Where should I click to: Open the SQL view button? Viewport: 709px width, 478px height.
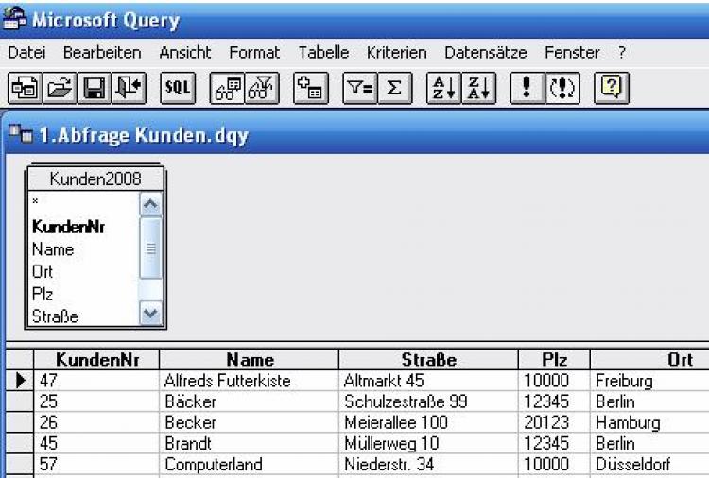click(177, 88)
